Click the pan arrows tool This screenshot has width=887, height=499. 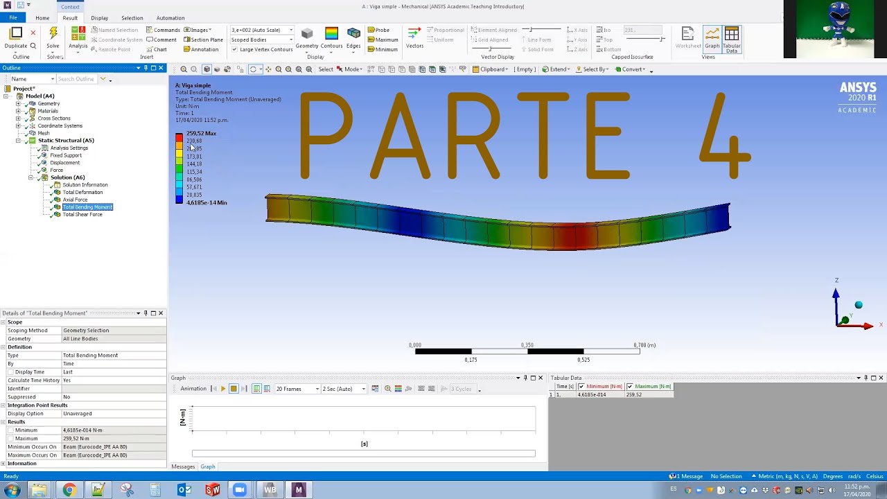268,69
